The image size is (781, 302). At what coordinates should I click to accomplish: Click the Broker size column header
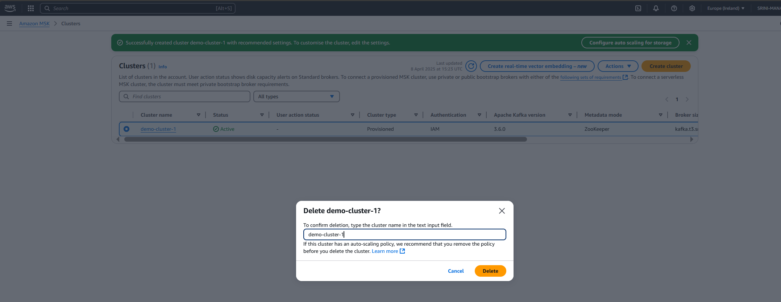pyautogui.click(x=686, y=115)
